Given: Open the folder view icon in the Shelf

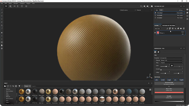Looking at the screenshot, I should point(5,86).
